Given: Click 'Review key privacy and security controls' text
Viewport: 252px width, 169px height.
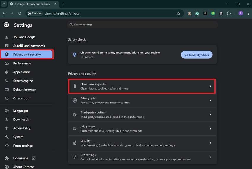Looking at the screenshot, I should point(106,103).
